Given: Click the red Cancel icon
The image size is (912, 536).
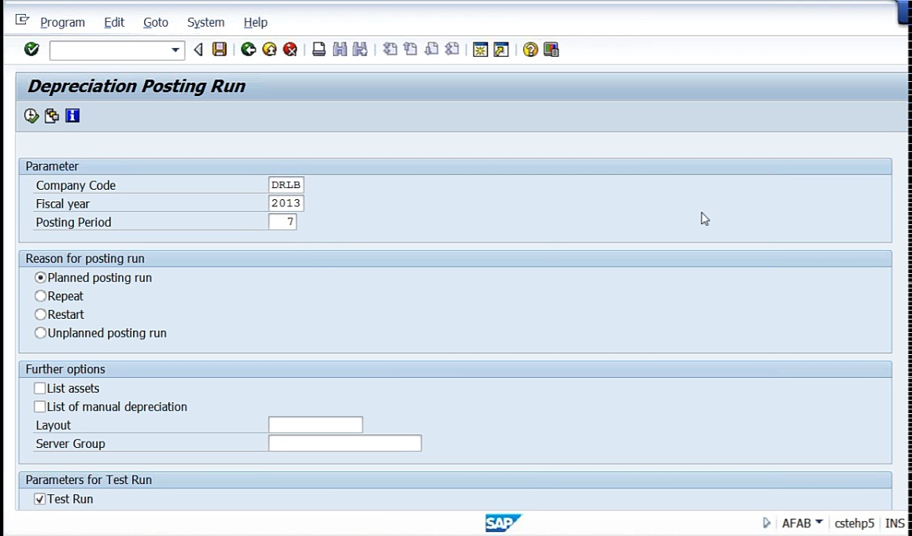Looking at the screenshot, I should tap(290, 50).
